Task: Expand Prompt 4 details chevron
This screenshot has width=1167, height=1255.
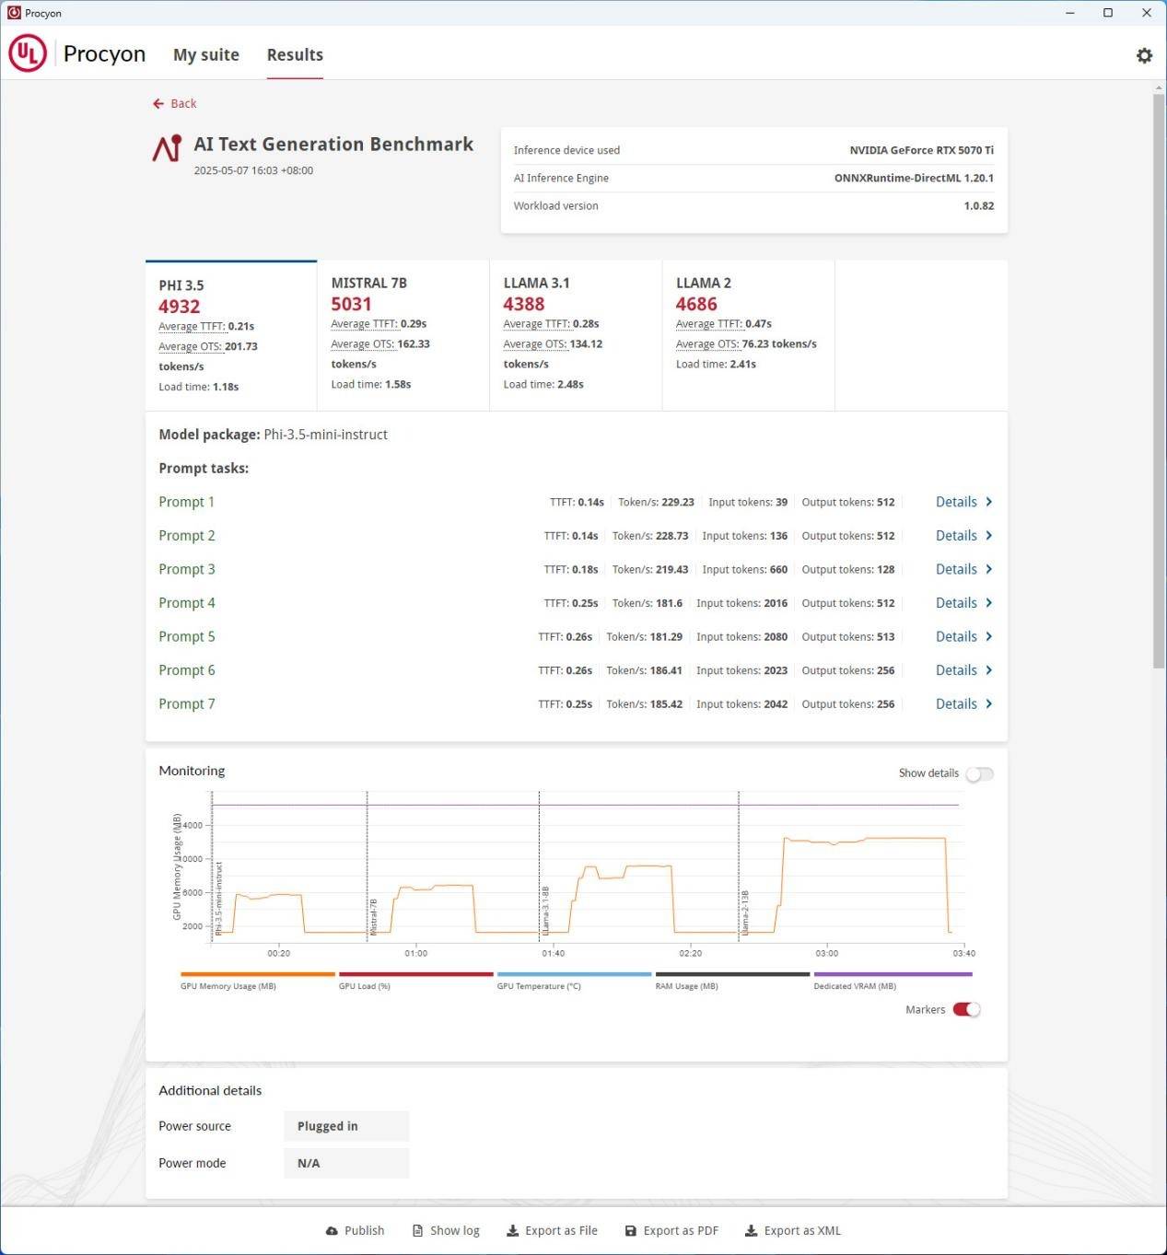Action: click(988, 603)
